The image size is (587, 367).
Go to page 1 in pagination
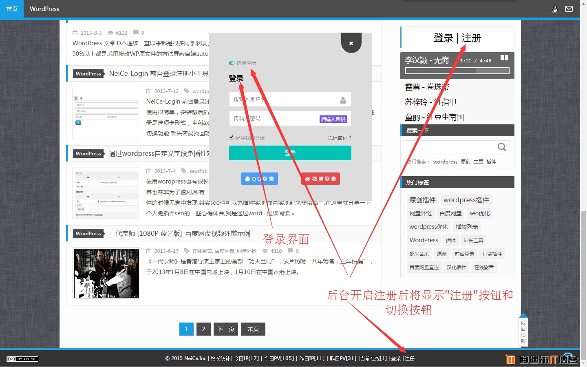tap(186, 329)
